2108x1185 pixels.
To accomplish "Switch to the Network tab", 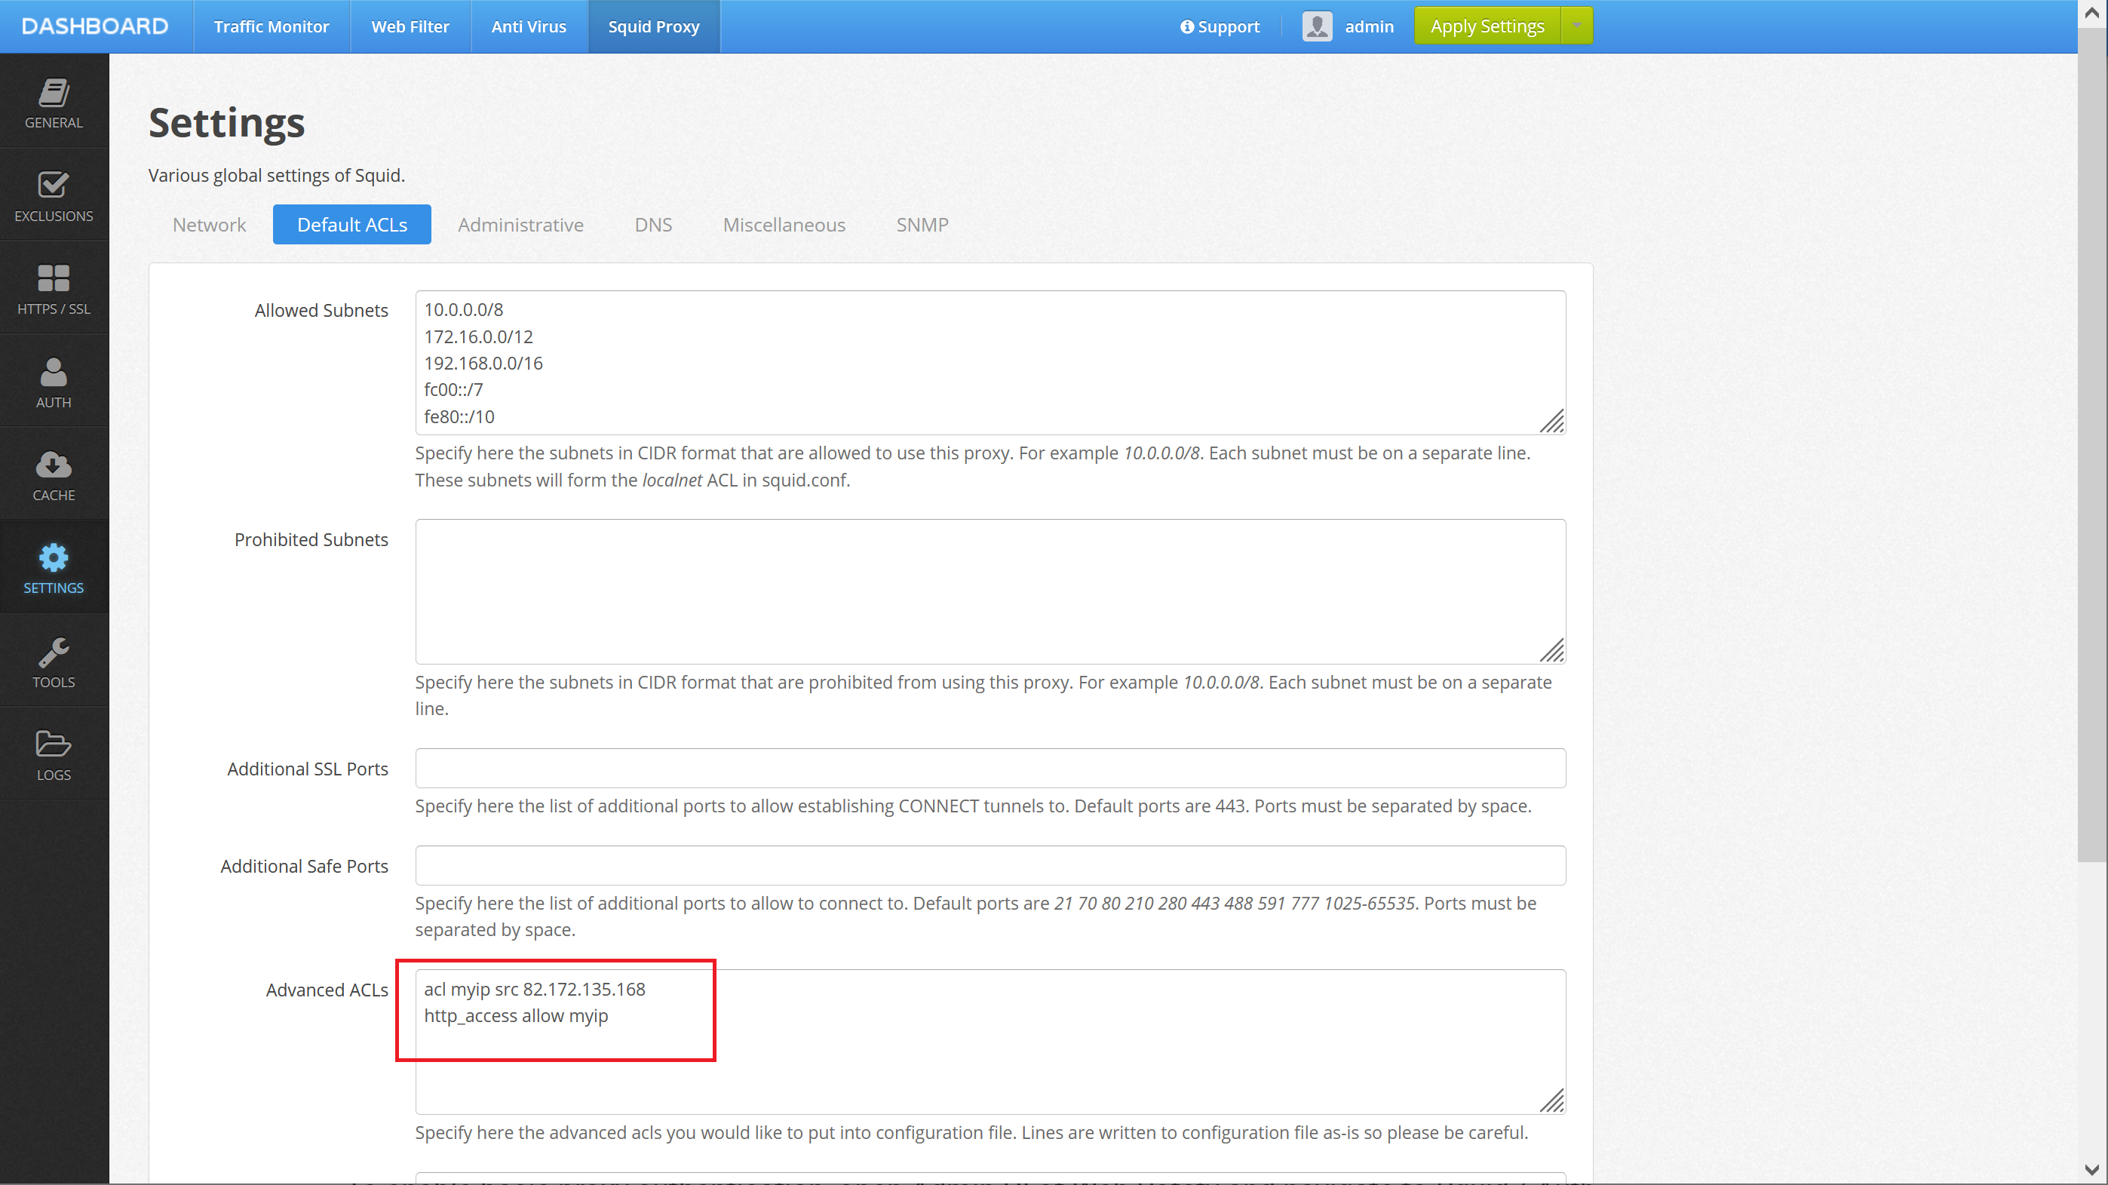I will coord(209,224).
